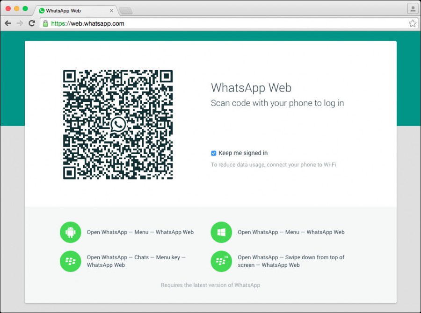
Task: Select the BlackBerry 10 platform icon
Action: 221,262
